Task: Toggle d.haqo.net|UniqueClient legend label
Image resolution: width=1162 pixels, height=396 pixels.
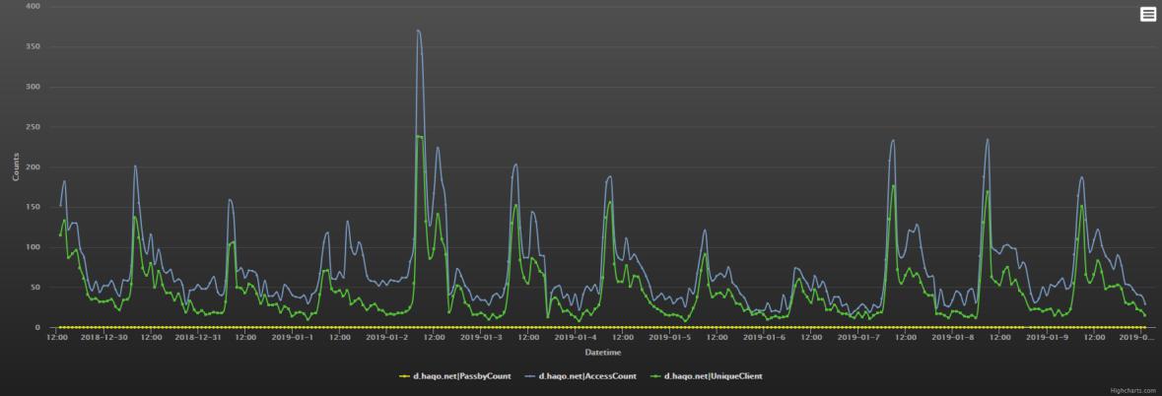Action: click(x=713, y=375)
